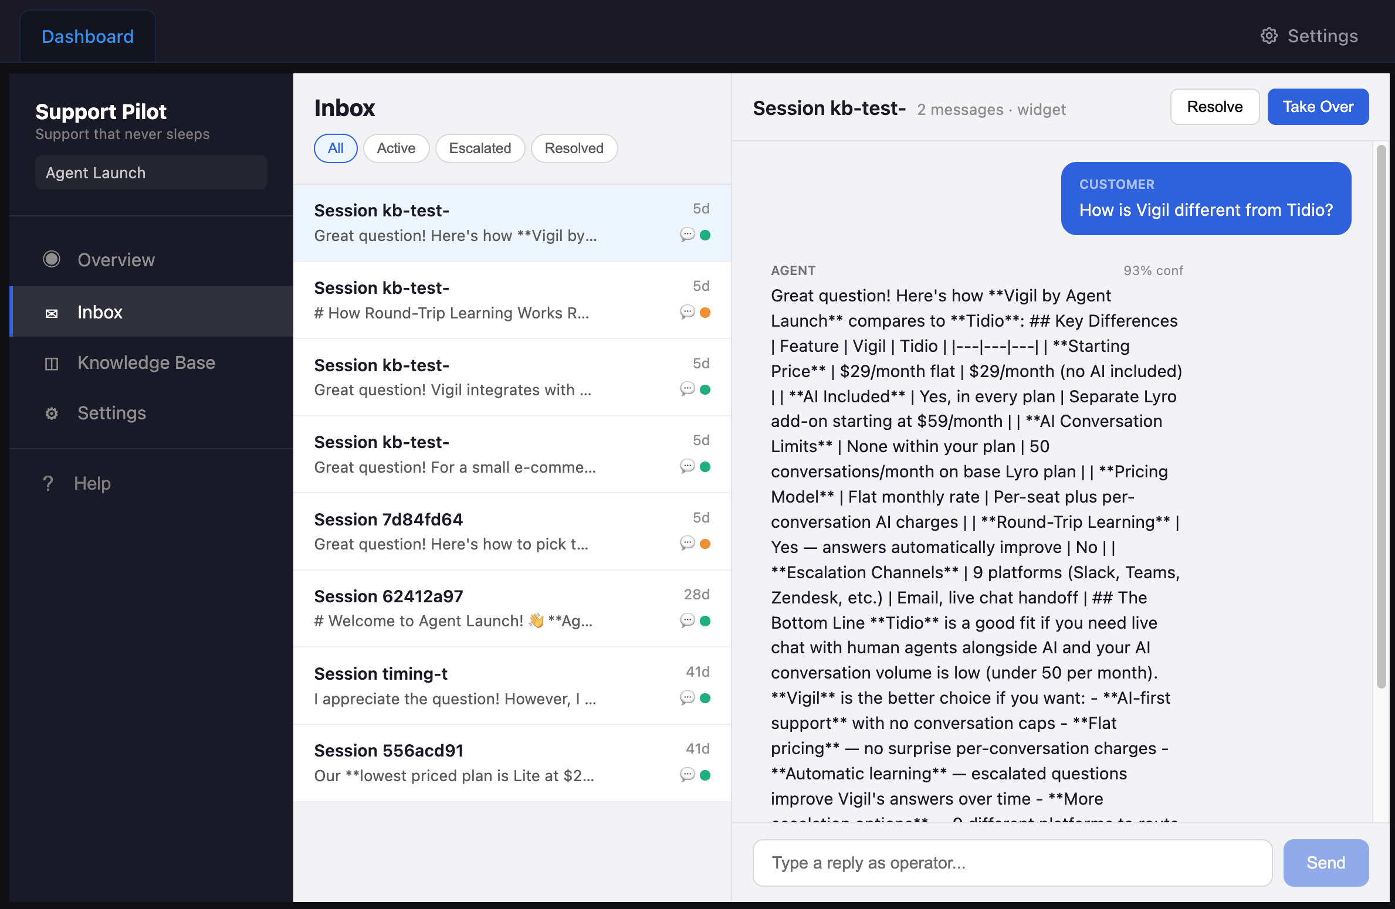
Task: Click green status dot on Session 62412a97
Action: (705, 621)
